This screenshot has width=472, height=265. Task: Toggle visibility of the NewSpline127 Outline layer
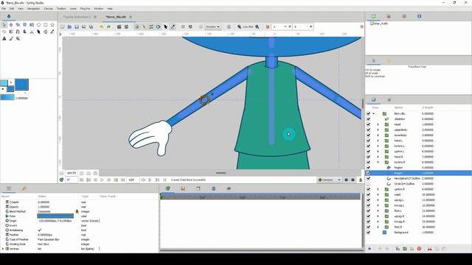[368, 178]
